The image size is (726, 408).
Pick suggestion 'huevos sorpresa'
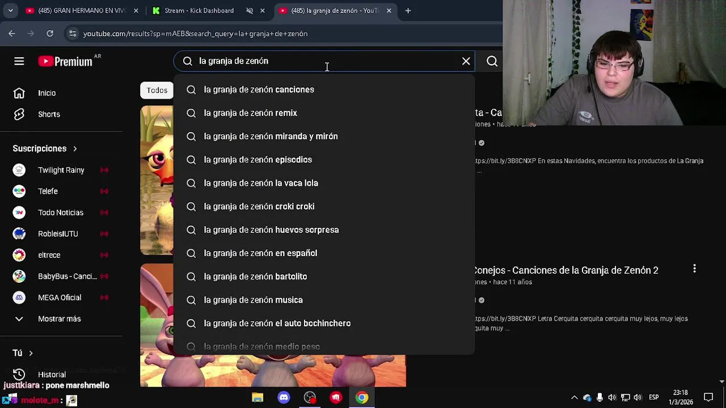click(324, 230)
